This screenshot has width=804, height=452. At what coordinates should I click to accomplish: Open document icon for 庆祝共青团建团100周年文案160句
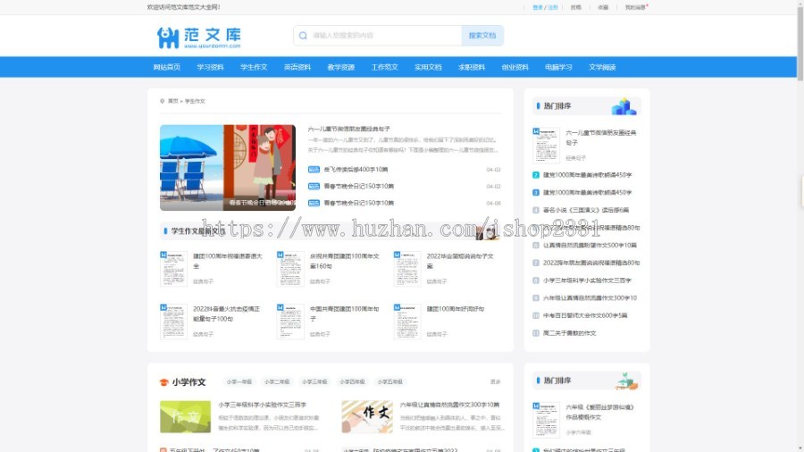[289, 268]
